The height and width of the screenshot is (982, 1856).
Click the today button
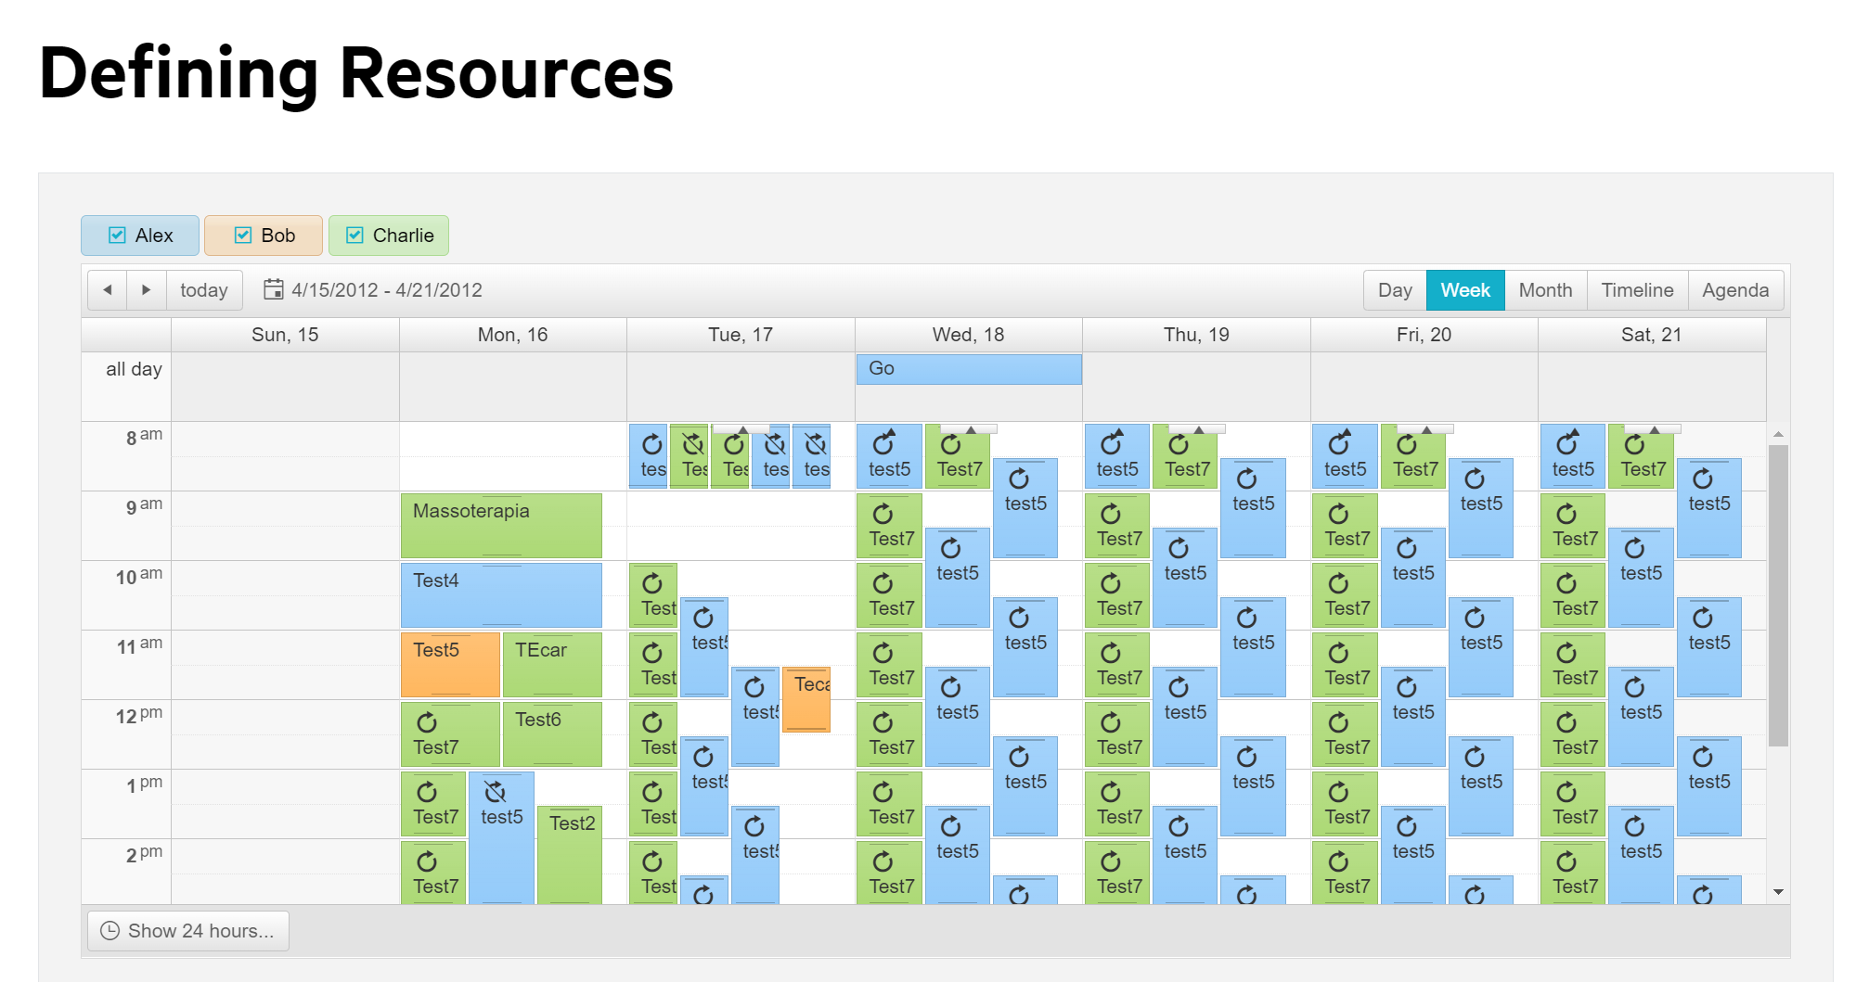coord(204,289)
